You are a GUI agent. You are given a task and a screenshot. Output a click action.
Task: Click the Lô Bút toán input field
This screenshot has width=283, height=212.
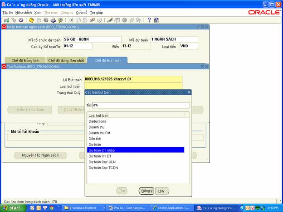133,79
